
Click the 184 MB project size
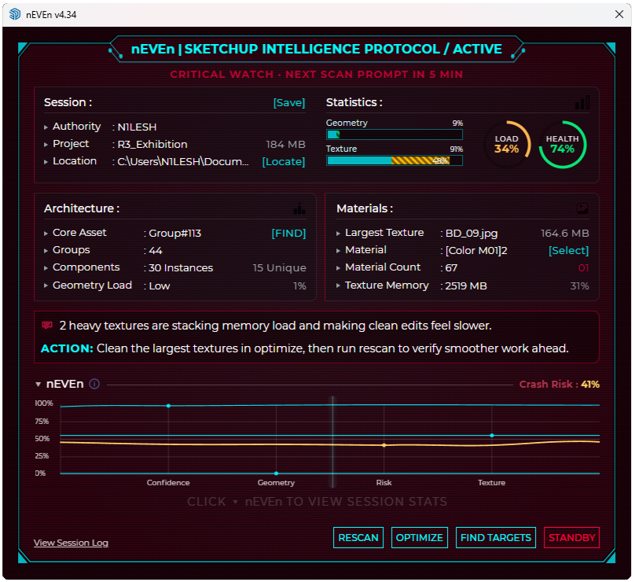(285, 144)
